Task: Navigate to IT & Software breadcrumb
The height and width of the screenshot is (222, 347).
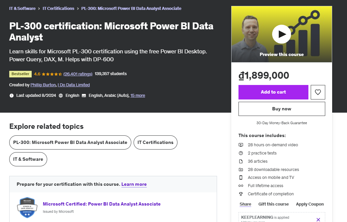Action: [x=22, y=8]
